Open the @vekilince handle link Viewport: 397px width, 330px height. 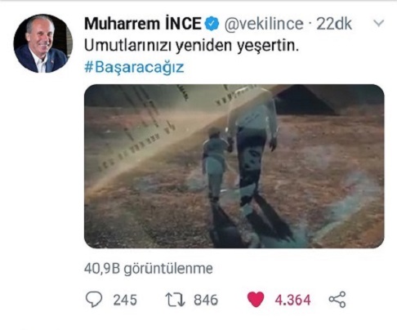point(264,24)
